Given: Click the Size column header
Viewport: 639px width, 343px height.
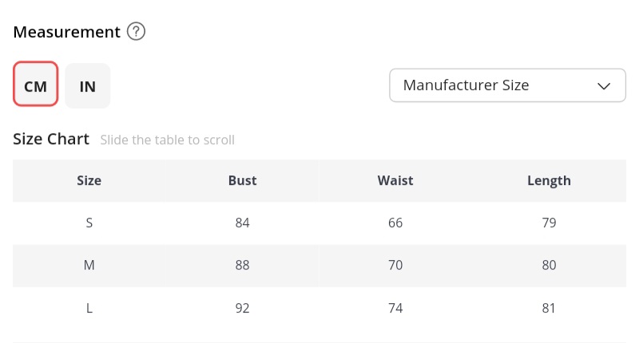Looking at the screenshot, I should click(89, 180).
